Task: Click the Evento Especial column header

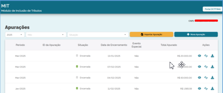Action: (x=136, y=45)
